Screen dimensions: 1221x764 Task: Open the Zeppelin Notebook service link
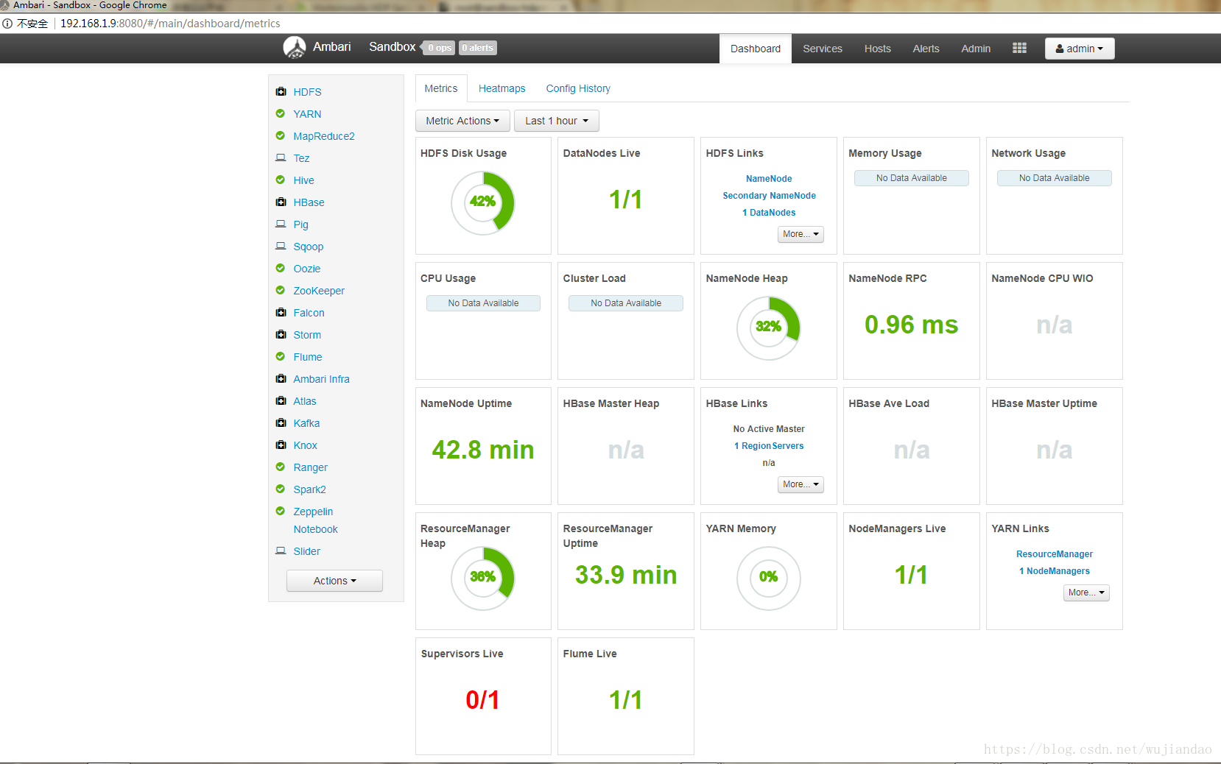(x=315, y=520)
